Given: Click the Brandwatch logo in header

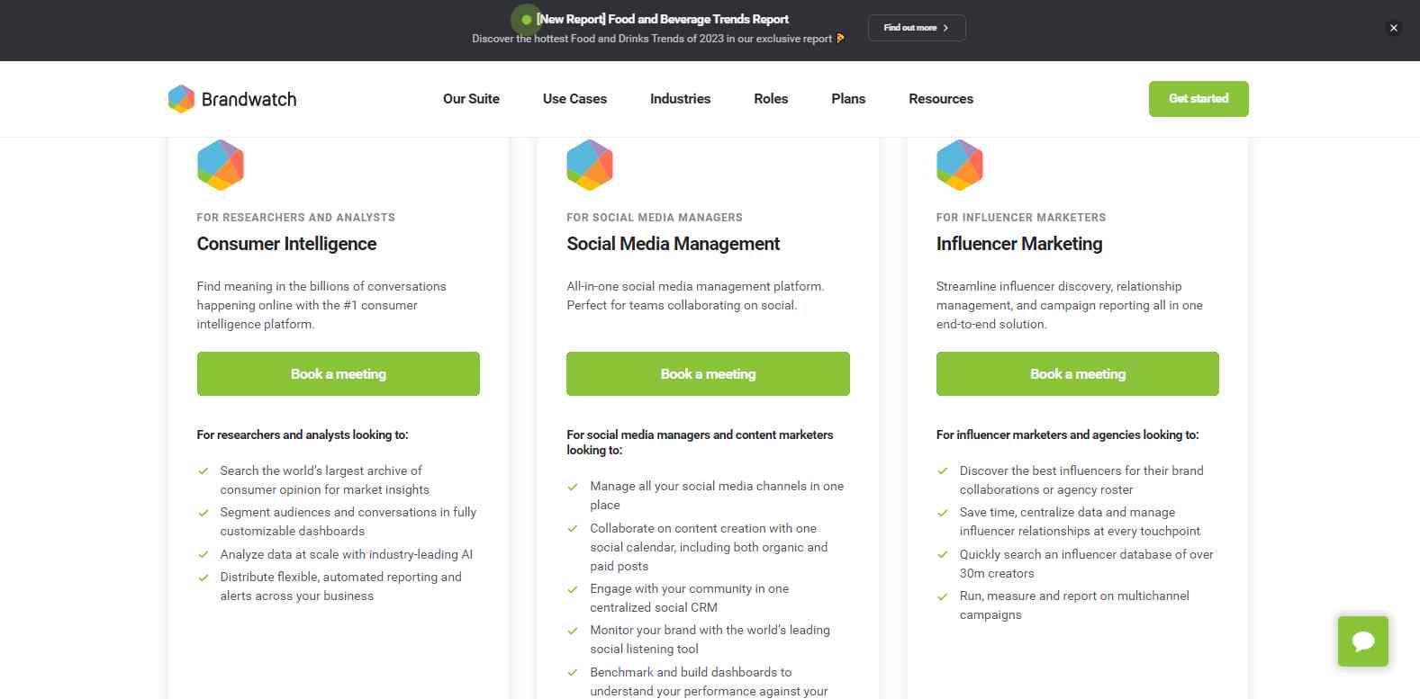Looking at the screenshot, I should 232,99.
